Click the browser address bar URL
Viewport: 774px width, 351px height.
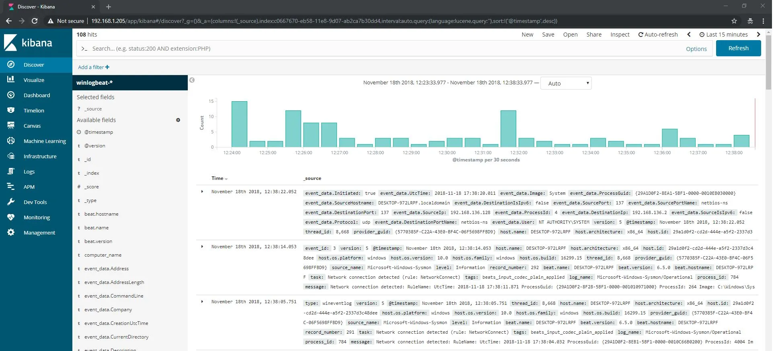(324, 21)
